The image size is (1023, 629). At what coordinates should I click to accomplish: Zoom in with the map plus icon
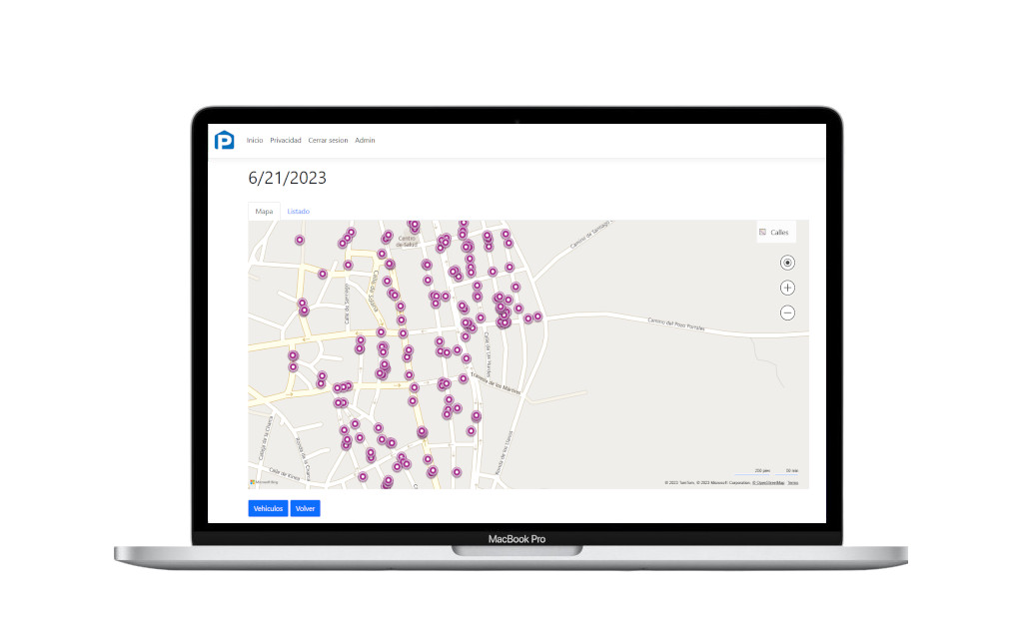[x=787, y=288]
